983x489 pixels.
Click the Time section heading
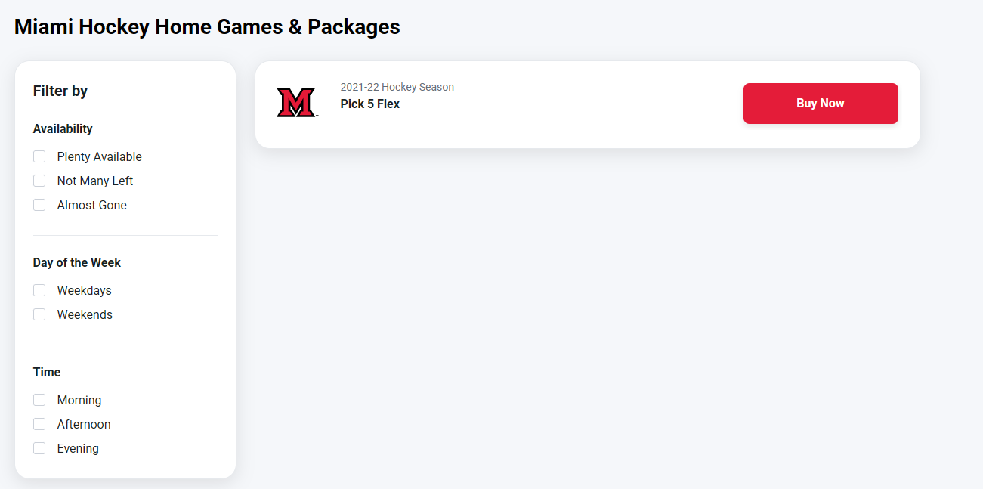pyautogui.click(x=47, y=372)
